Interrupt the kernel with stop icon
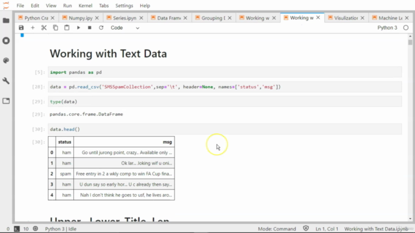This screenshot has height=233, width=415. pos(89,28)
